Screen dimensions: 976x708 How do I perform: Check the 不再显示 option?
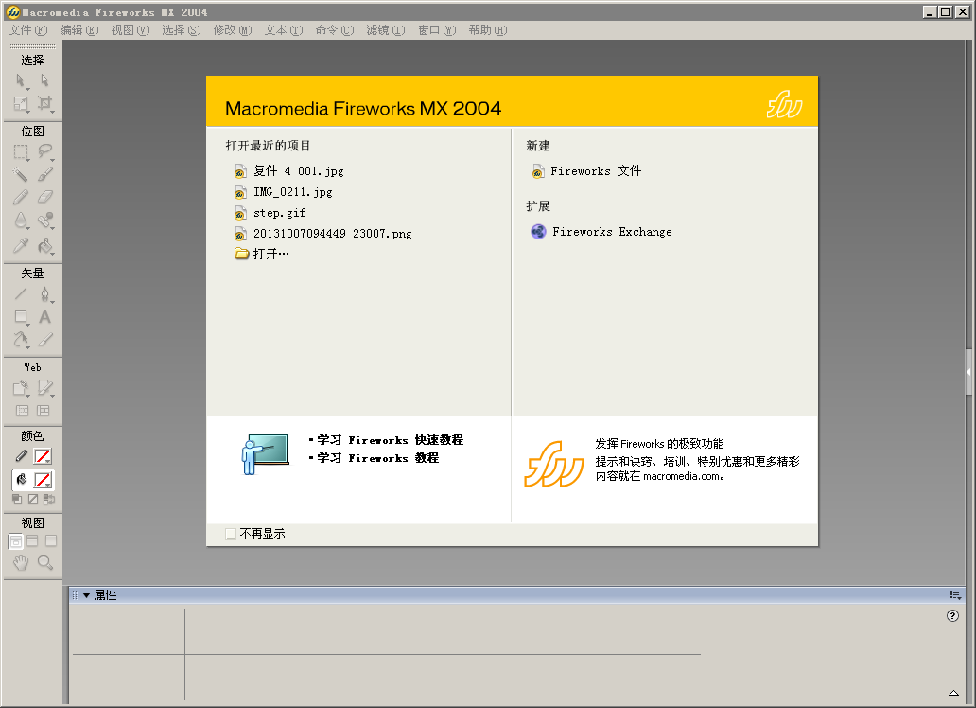point(230,533)
